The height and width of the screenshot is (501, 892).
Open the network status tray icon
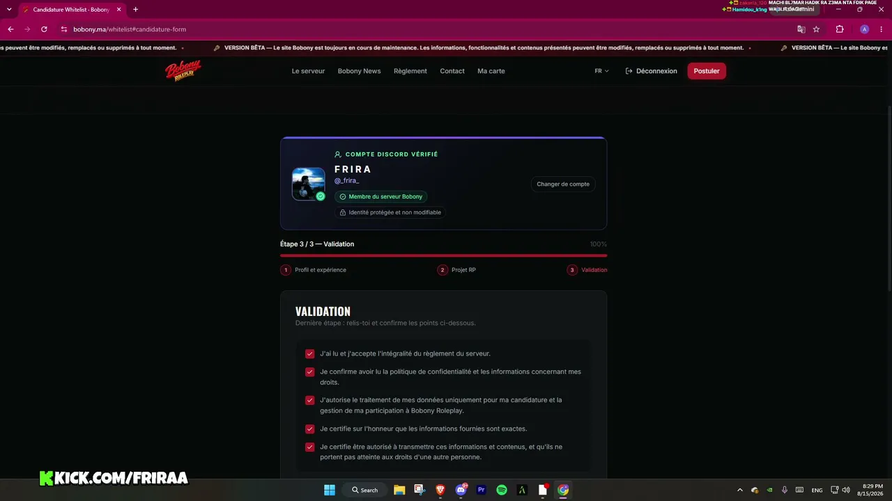pyautogui.click(x=835, y=490)
